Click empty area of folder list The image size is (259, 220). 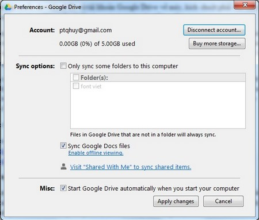point(158,109)
